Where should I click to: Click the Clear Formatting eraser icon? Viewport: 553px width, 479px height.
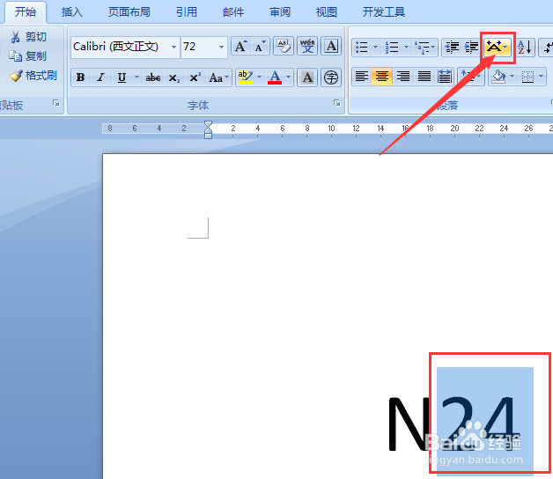click(x=284, y=46)
